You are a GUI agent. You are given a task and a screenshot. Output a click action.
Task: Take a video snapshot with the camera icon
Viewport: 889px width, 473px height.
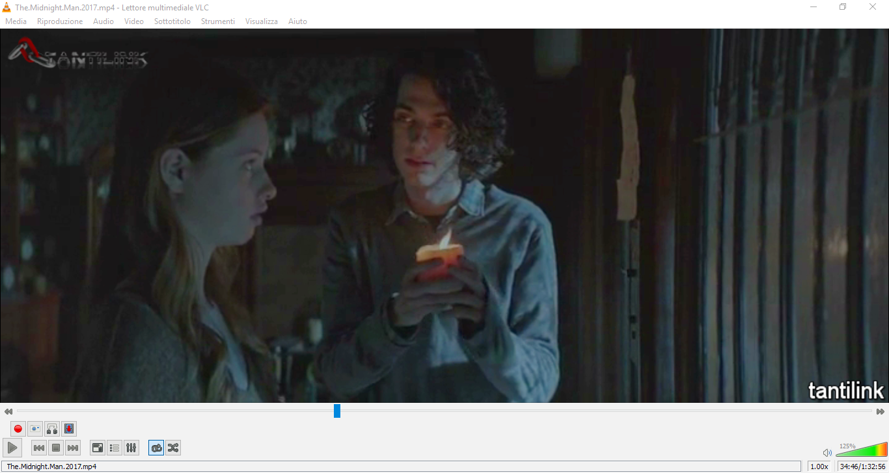35,429
